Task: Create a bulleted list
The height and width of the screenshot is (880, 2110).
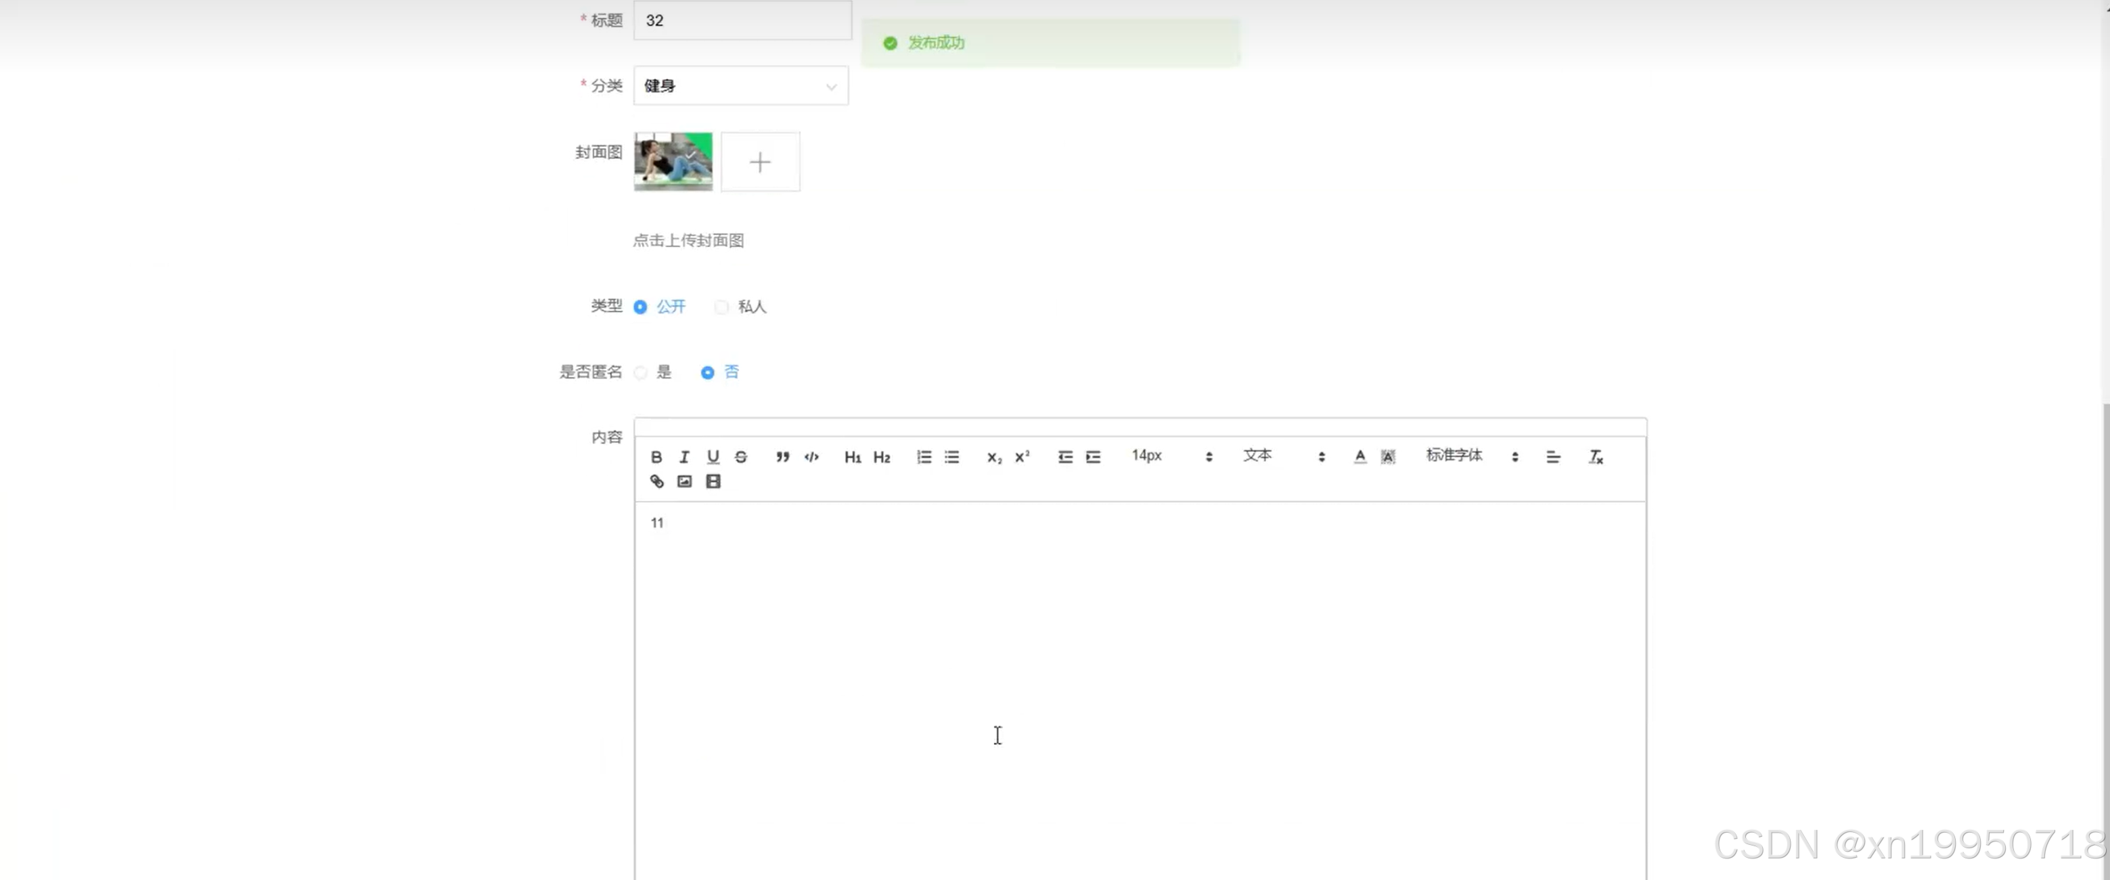Action: pyautogui.click(x=951, y=456)
